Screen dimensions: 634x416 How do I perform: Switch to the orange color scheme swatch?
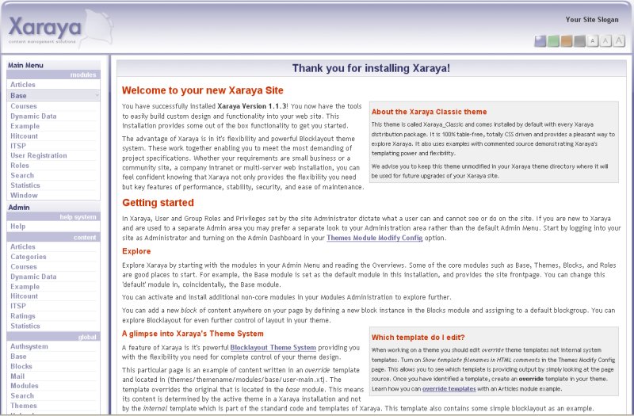pyautogui.click(x=566, y=41)
